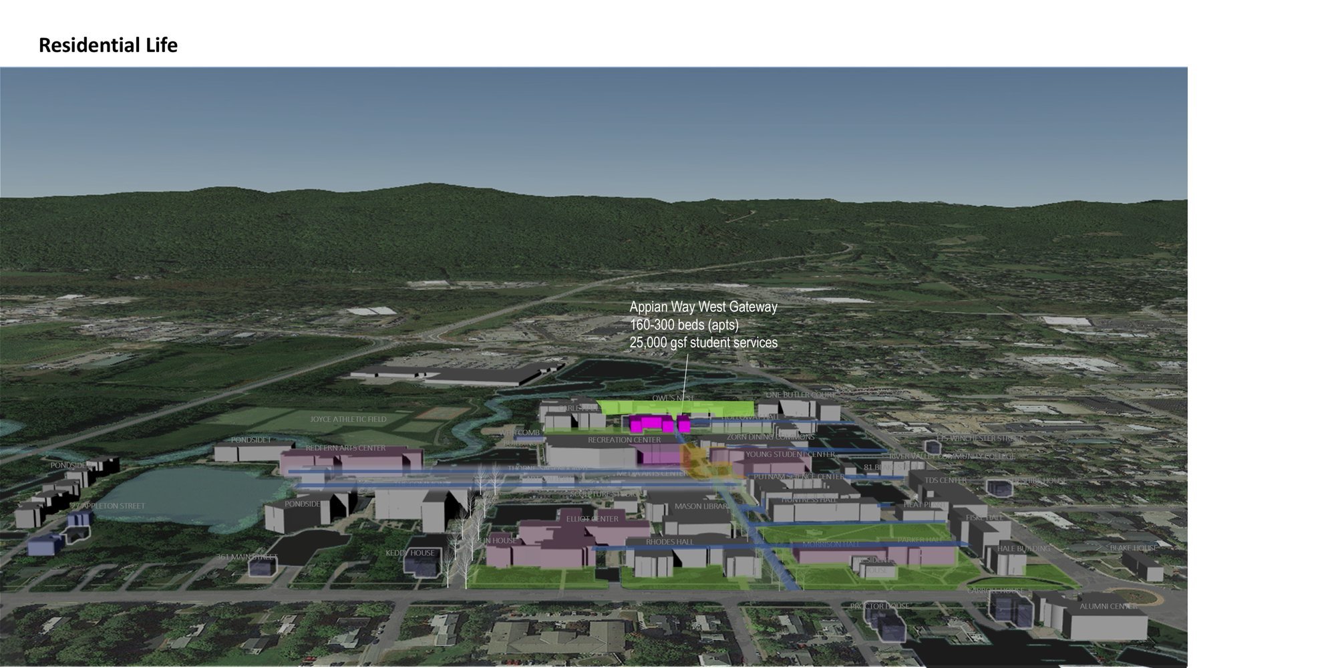
Task: Click the 'ONE BUTLER COURT' label
Action: tap(800, 395)
